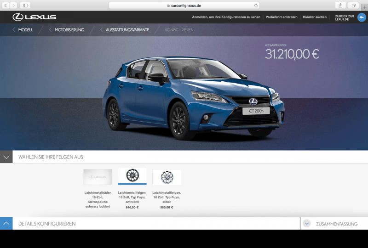Click the carconfig.lexus.de address bar
Image resolution: width=368 pixels, height=248 pixels.
click(x=184, y=6)
